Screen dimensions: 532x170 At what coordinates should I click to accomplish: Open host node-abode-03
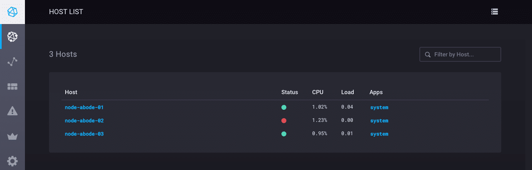point(84,134)
